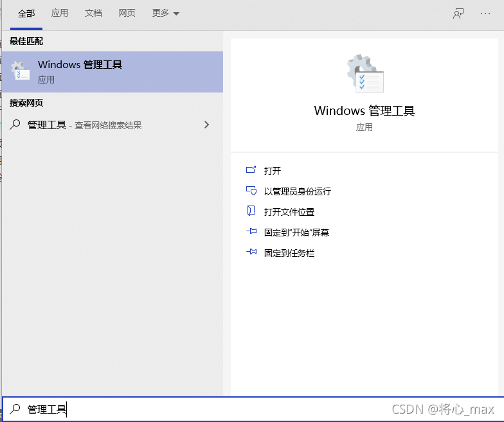Choose 打开文件位置
Screen dimensions: 504x422
coord(289,212)
